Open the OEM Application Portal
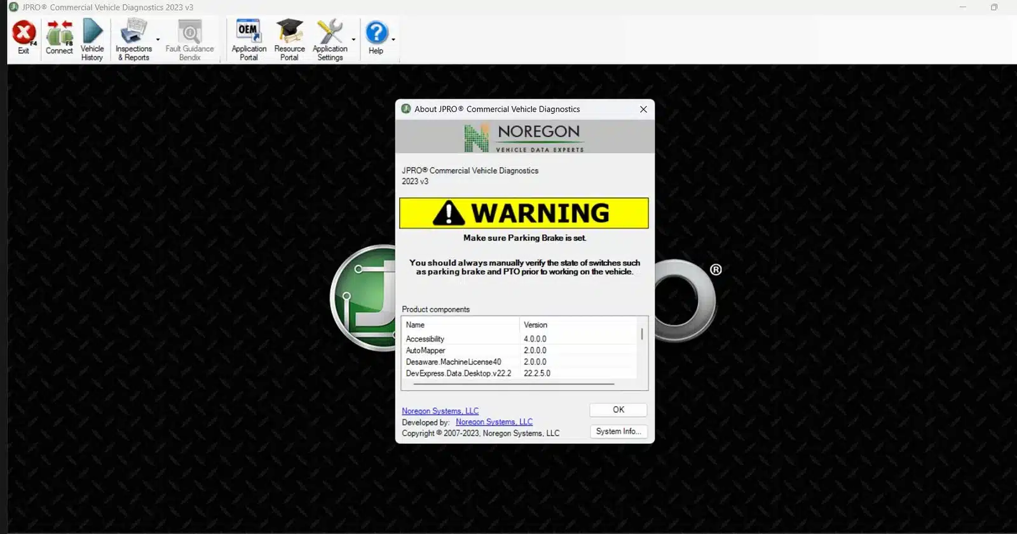 tap(249, 39)
